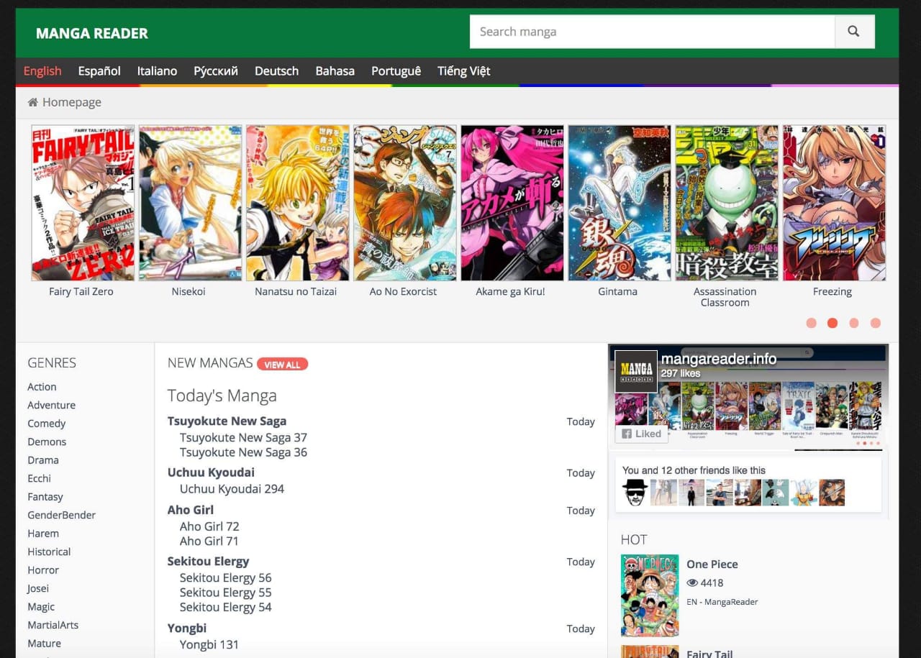This screenshot has height=658, width=921.
Task: Open the Historical genre
Action: pos(49,552)
